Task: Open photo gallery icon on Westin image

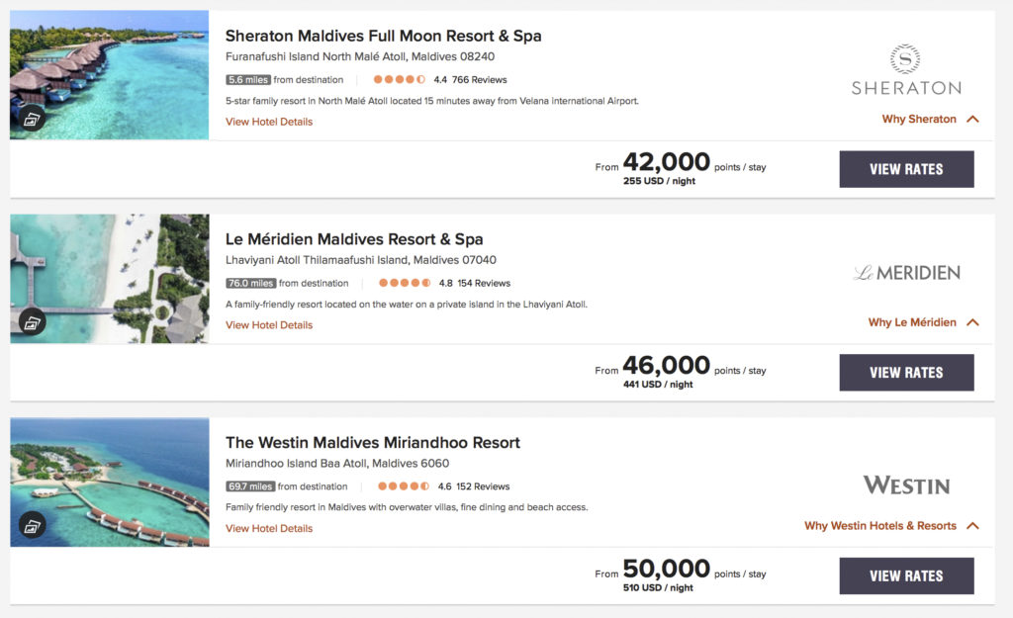Action: [x=32, y=526]
